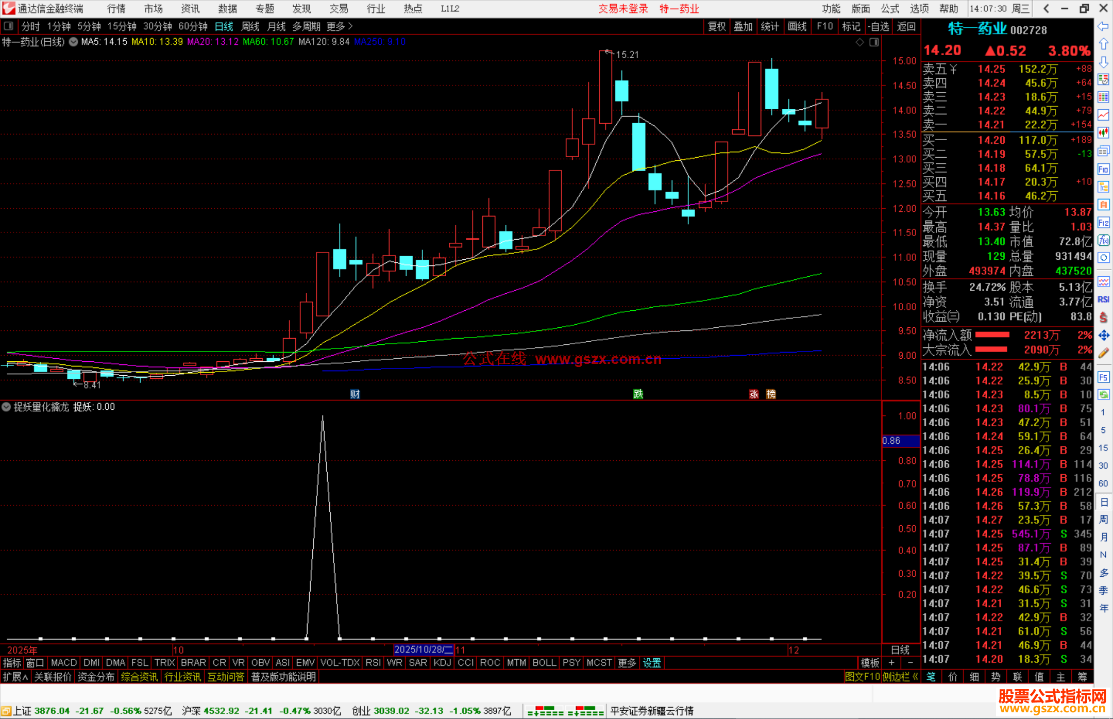The width and height of the screenshot is (1113, 719).
Task: Click the F10 info sidebar icon
Action: pyautogui.click(x=1103, y=170)
